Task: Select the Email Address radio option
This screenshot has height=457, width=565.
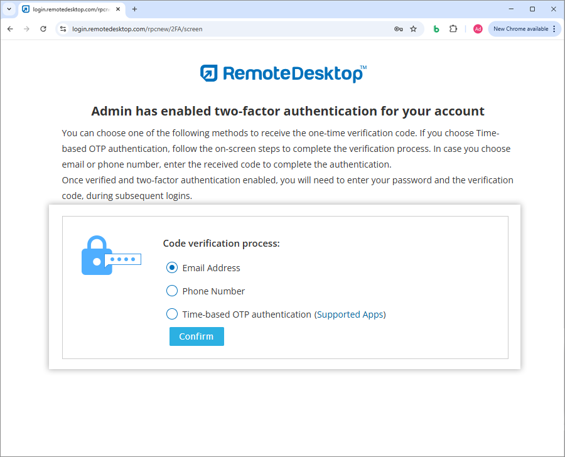Action: pyautogui.click(x=172, y=268)
